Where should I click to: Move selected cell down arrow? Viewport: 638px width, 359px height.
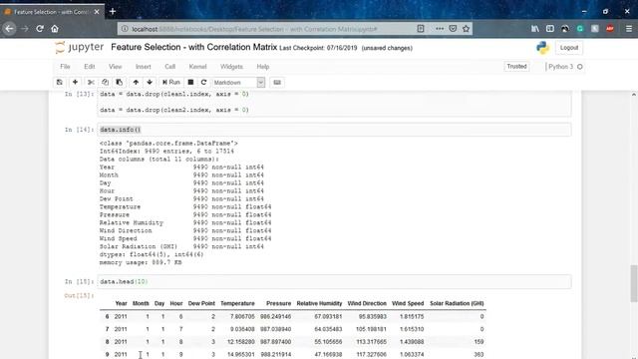tap(150, 82)
